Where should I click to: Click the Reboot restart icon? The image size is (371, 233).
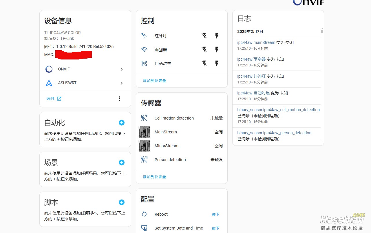pyautogui.click(x=144, y=214)
